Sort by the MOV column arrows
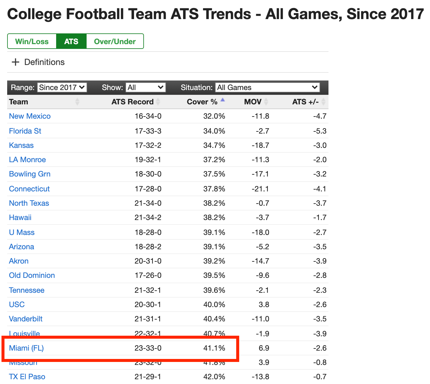430x384 pixels. click(266, 102)
